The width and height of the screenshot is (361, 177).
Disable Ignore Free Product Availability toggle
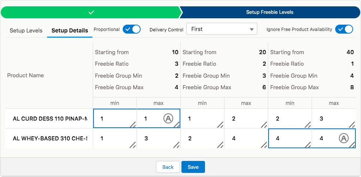(x=344, y=29)
